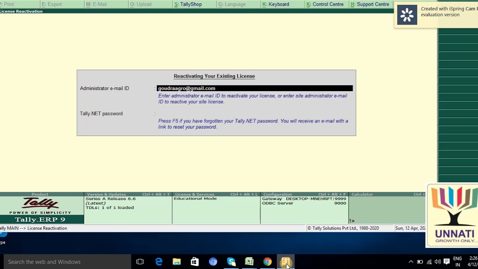Click the Tally Solutions copyright text
This screenshot has height=269, width=478.
[343, 228]
